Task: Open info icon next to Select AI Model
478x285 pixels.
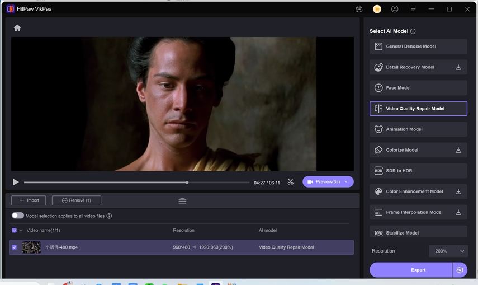Action: (x=413, y=31)
